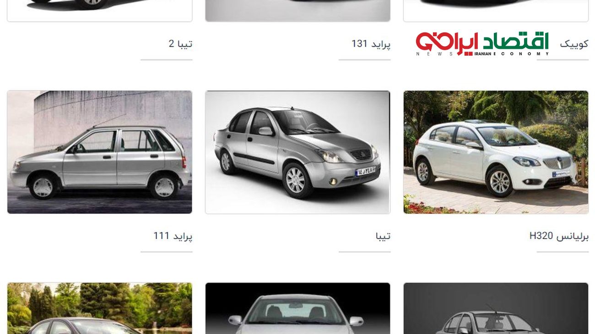Open the تیبا model title link
595x334 pixels.
coord(383,236)
